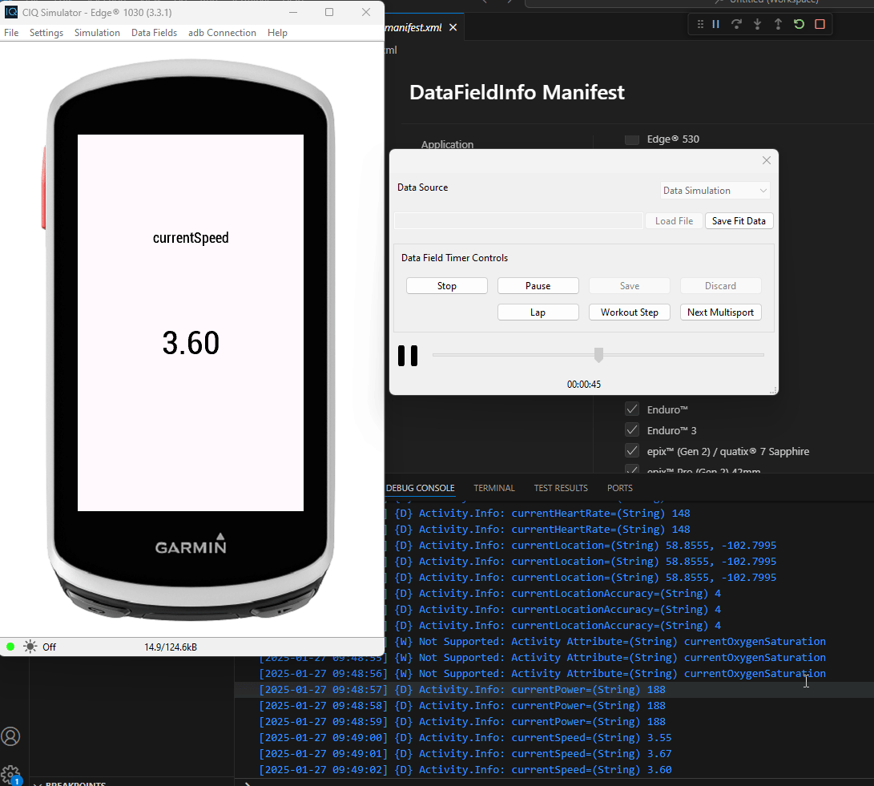Open the simulator File menu

click(x=11, y=33)
